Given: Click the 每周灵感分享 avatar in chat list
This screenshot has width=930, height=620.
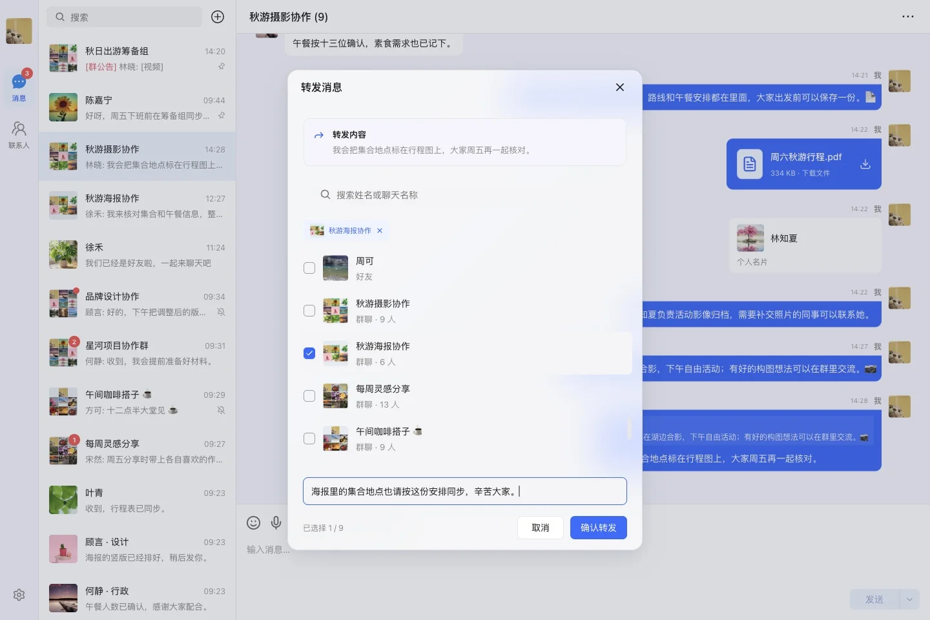Looking at the screenshot, I should pyautogui.click(x=63, y=451).
